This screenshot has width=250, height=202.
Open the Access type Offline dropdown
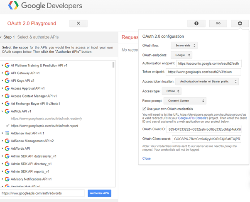click(x=172, y=91)
